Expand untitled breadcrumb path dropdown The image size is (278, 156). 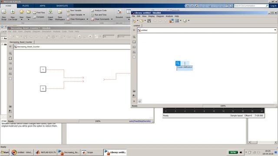(275, 30)
